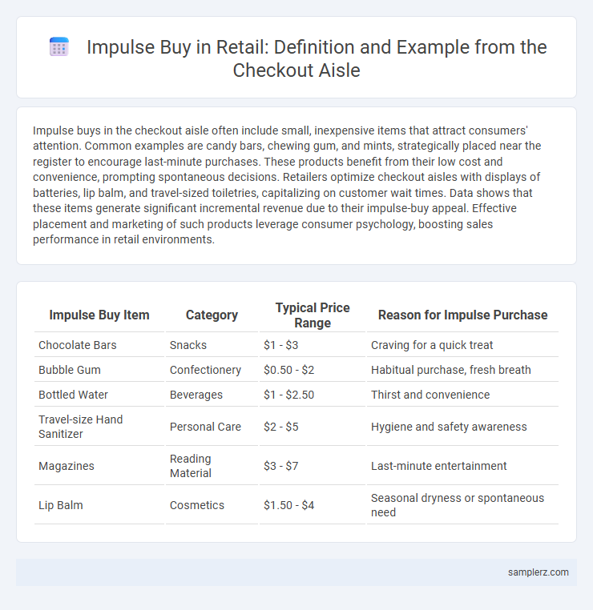Click 'Craving for a quick treat' cell

coord(462,345)
